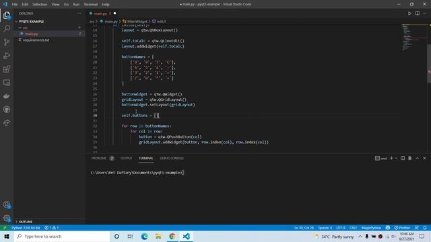Switch to the OUTPUT panel tab

tap(127, 159)
